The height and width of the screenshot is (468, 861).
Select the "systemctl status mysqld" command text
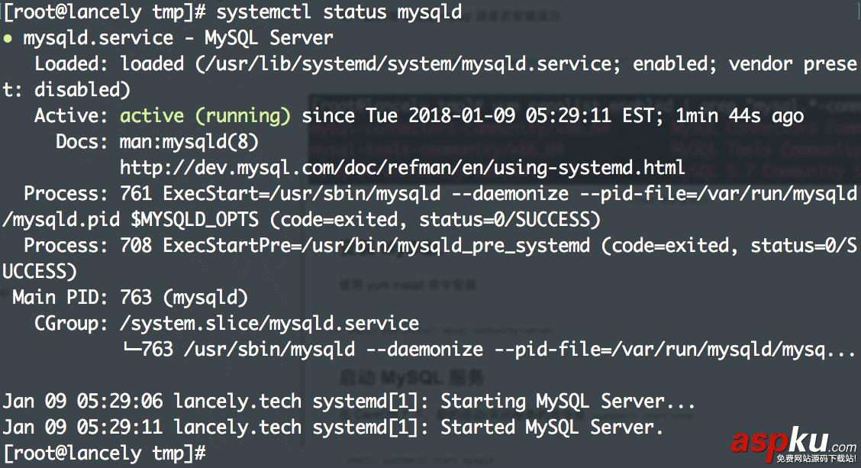pyautogui.click(x=339, y=11)
